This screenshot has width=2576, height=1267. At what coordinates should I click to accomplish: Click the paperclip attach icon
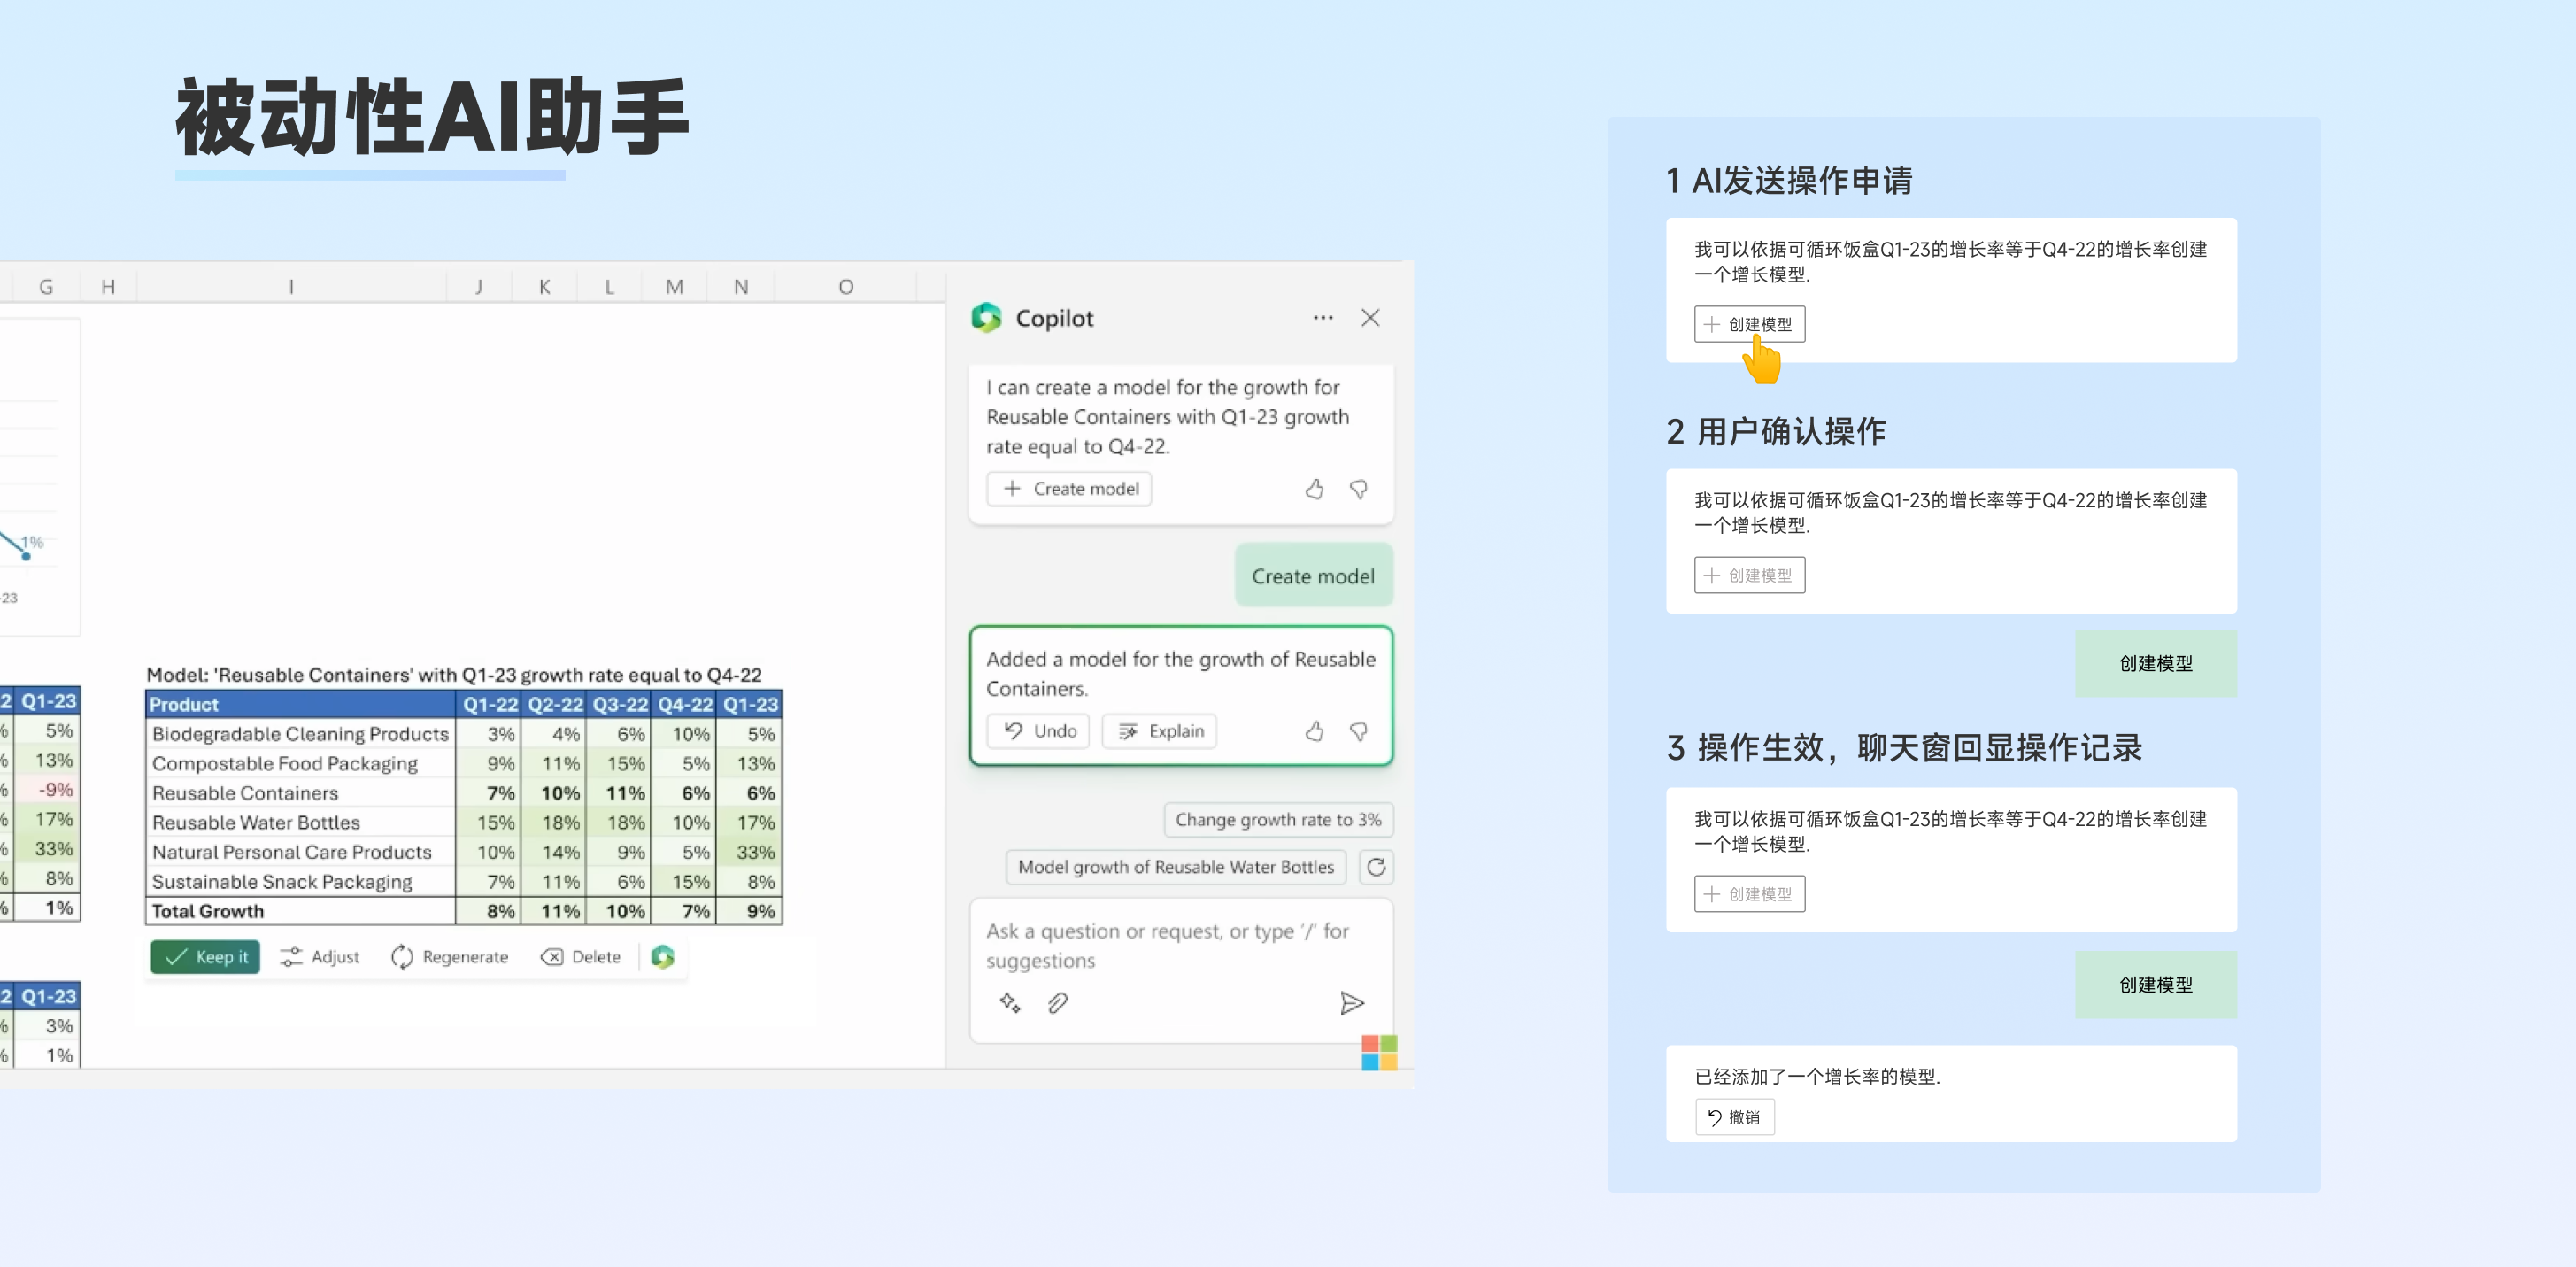click(1057, 1003)
